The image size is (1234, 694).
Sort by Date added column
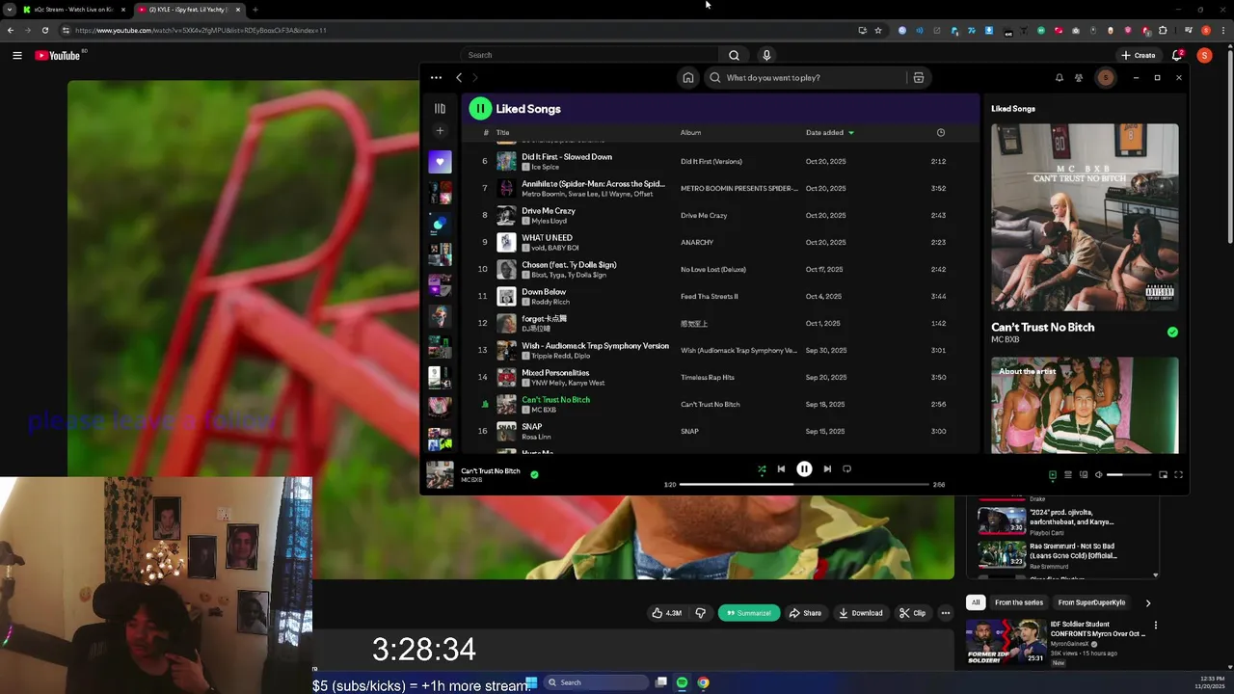(x=830, y=133)
